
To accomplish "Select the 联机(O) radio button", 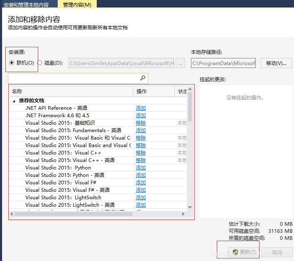I will [12, 63].
